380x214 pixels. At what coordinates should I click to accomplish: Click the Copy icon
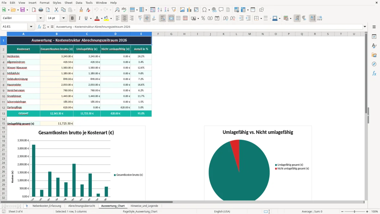pos(63,10)
